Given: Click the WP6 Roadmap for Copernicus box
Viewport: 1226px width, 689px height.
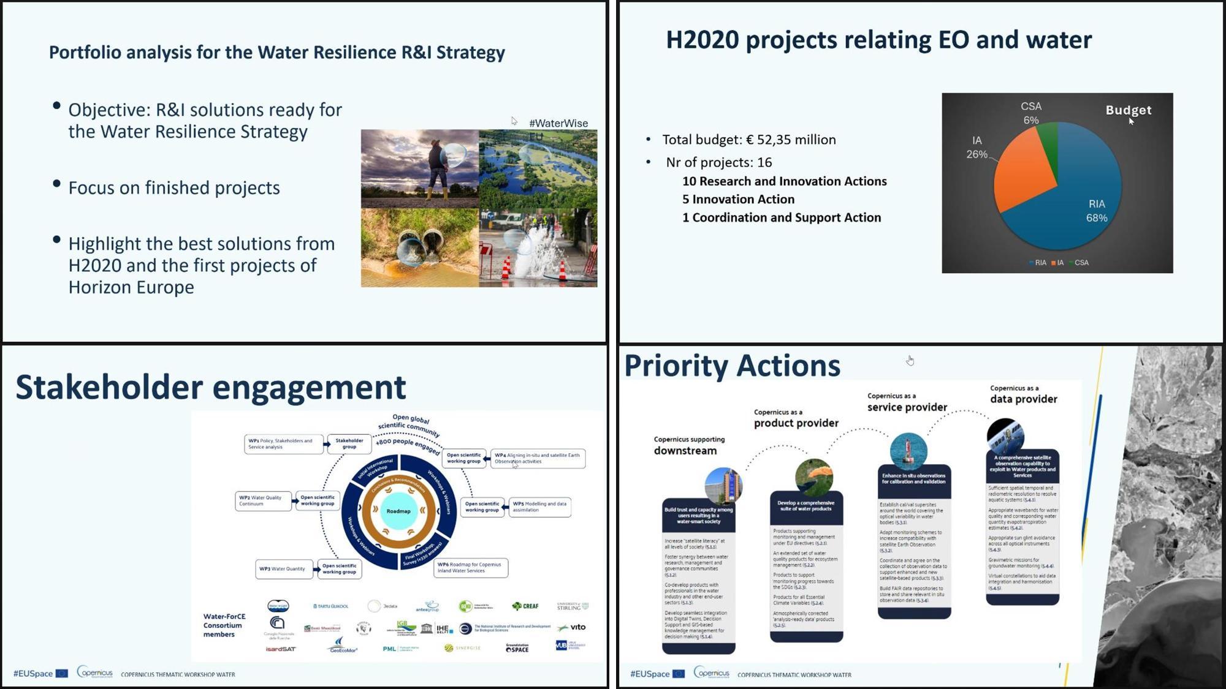Looking at the screenshot, I should pyautogui.click(x=471, y=567).
